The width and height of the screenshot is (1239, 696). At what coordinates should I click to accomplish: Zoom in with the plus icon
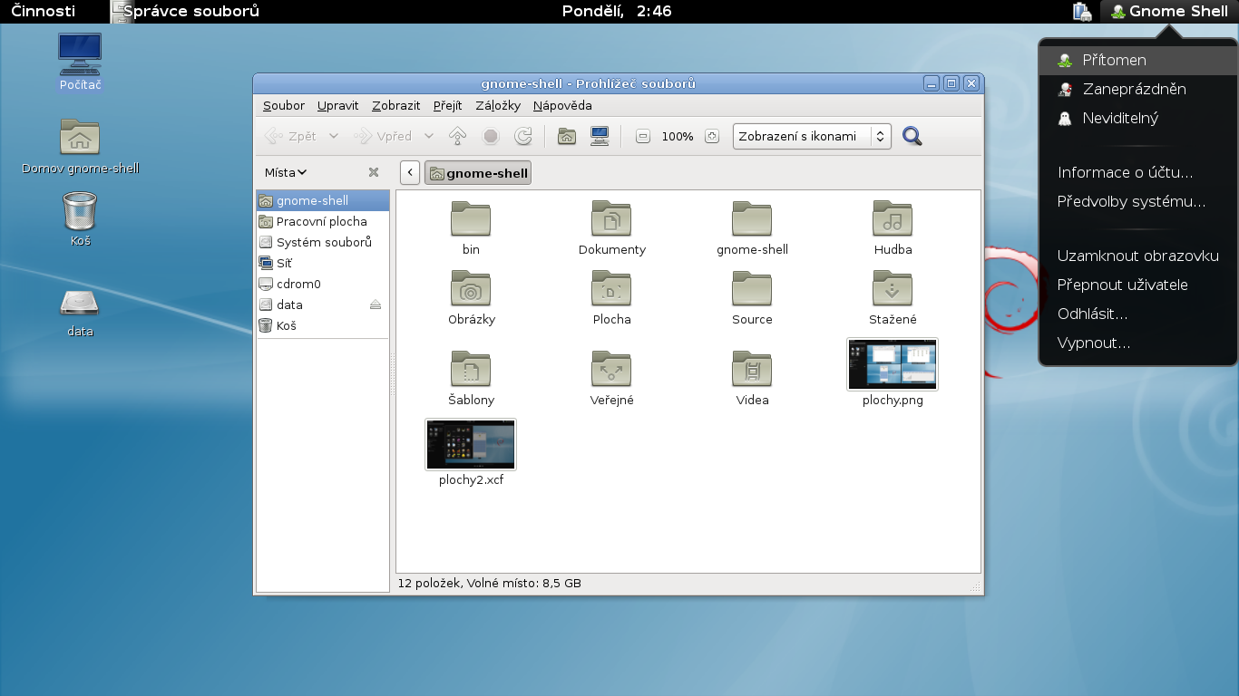click(712, 136)
